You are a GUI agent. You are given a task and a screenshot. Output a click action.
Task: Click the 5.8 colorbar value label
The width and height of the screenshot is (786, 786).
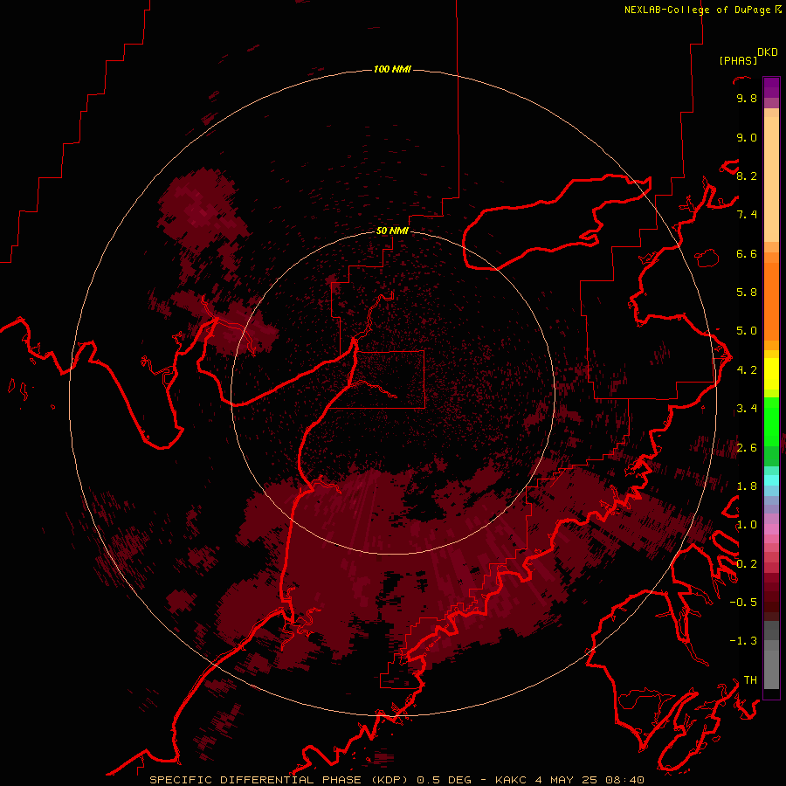click(x=747, y=293)
